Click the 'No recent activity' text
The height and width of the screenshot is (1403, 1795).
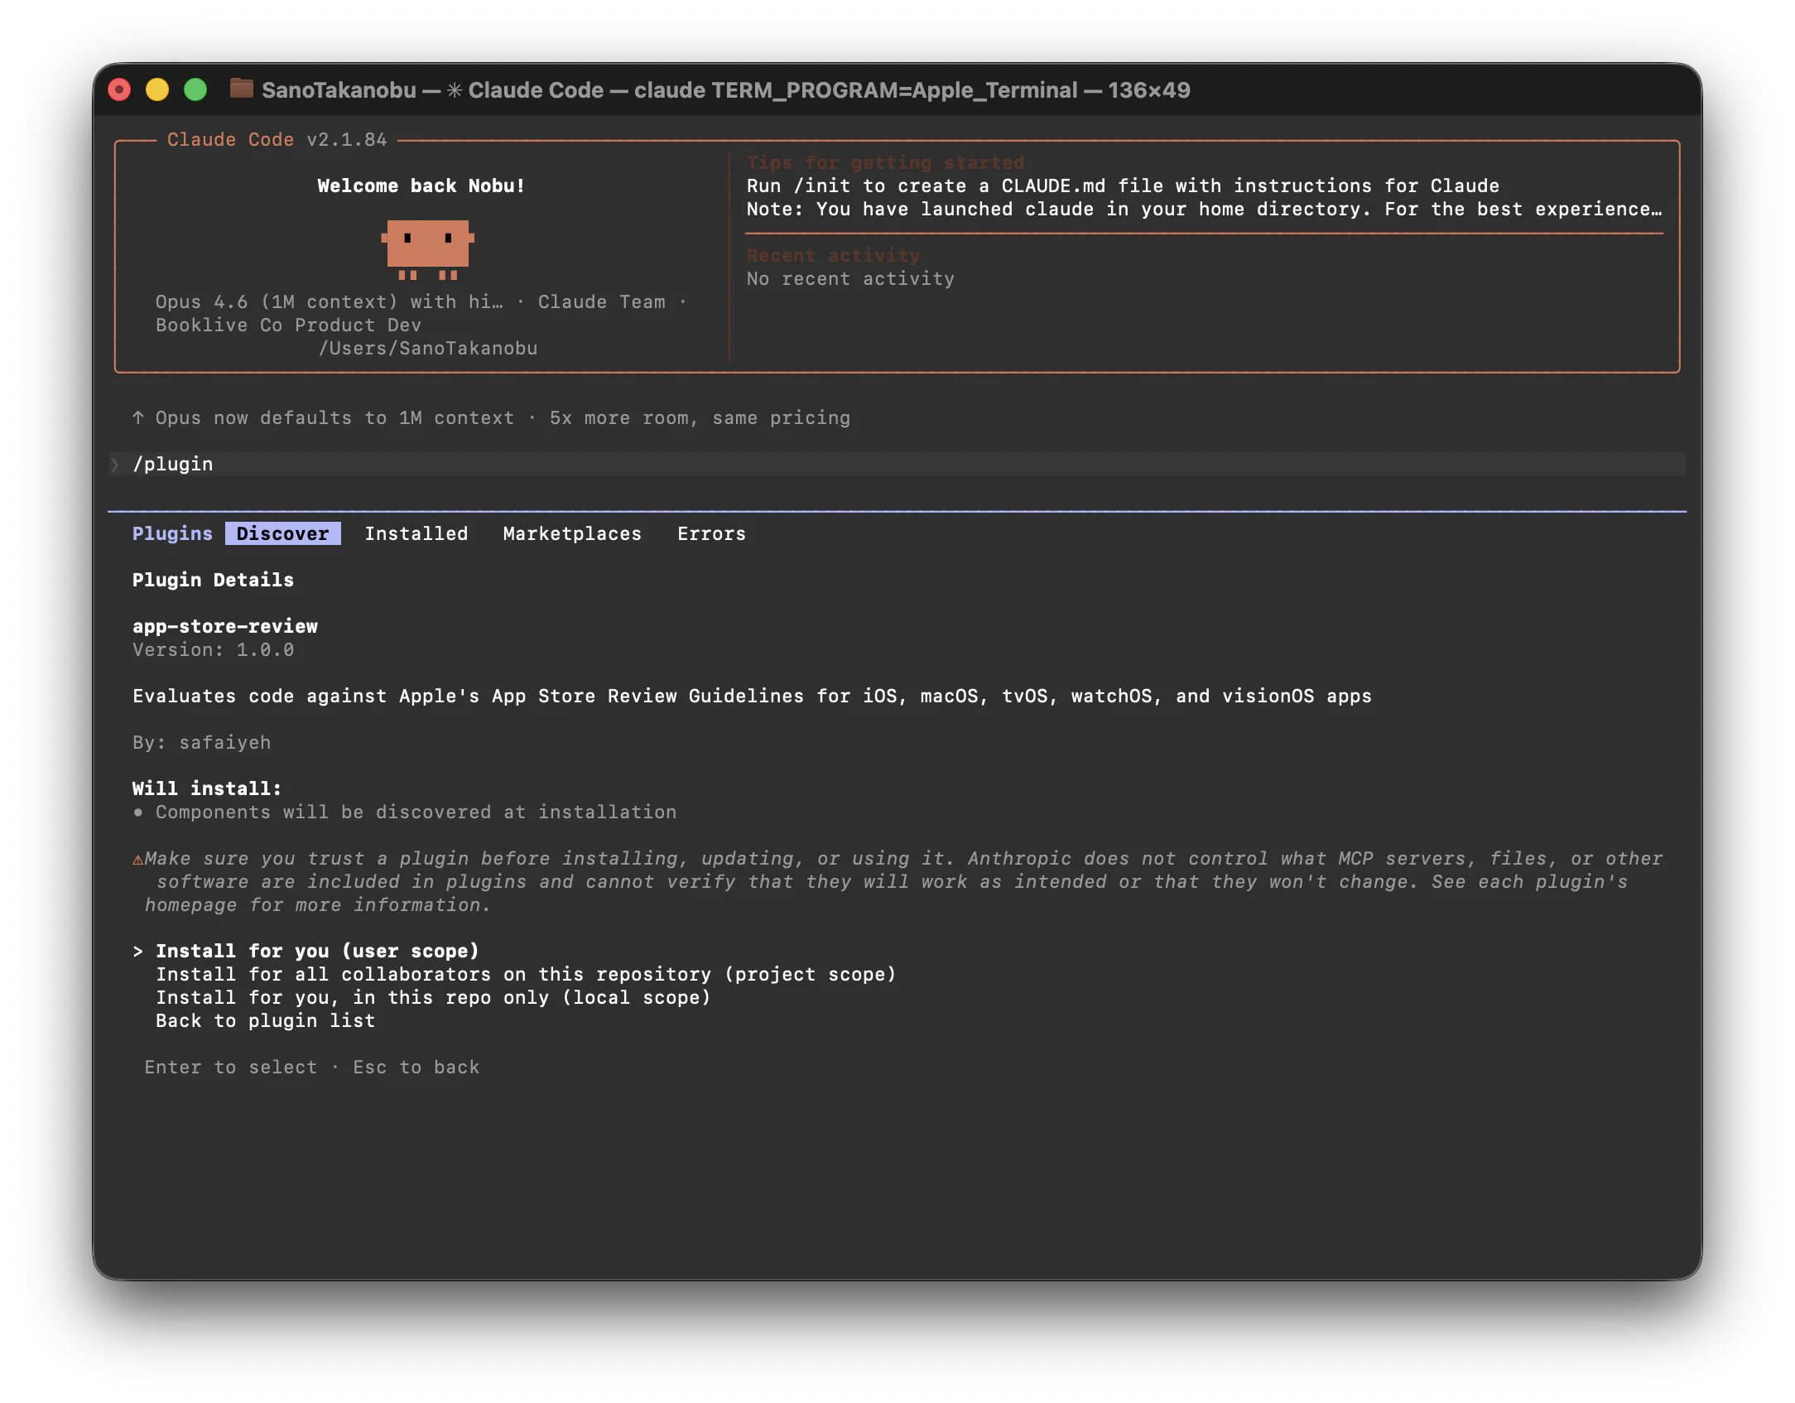pyautogui.click(x=850, y=278)
